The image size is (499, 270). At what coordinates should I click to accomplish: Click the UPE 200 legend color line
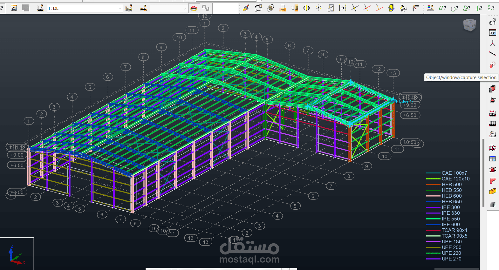point(433,247)
